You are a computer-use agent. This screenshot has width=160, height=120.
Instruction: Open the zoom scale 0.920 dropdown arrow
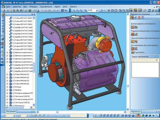click(x=97, y=11)
